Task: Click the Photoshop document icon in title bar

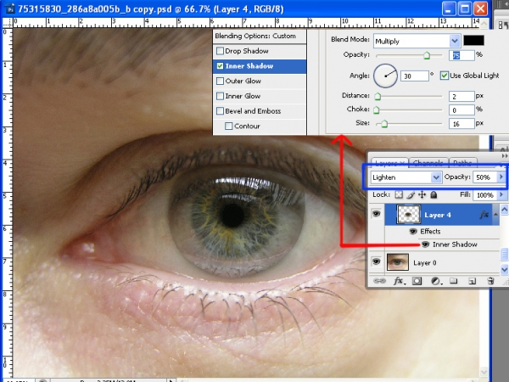Action: click(x=9, y=8)
